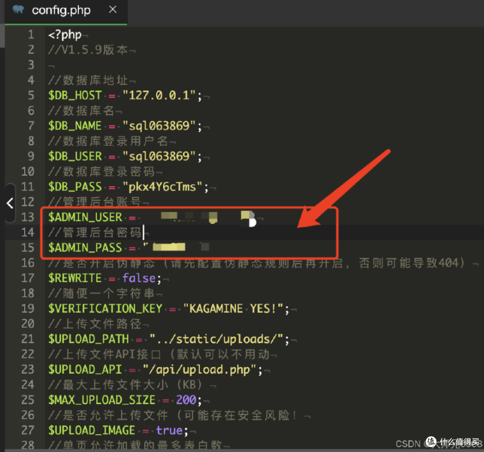Click line number 1 in gutter

click(x=31, y=35)
